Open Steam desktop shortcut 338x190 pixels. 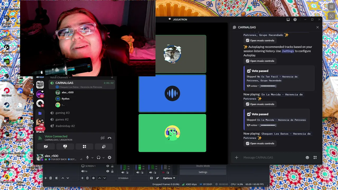click(x=7, y=107)
